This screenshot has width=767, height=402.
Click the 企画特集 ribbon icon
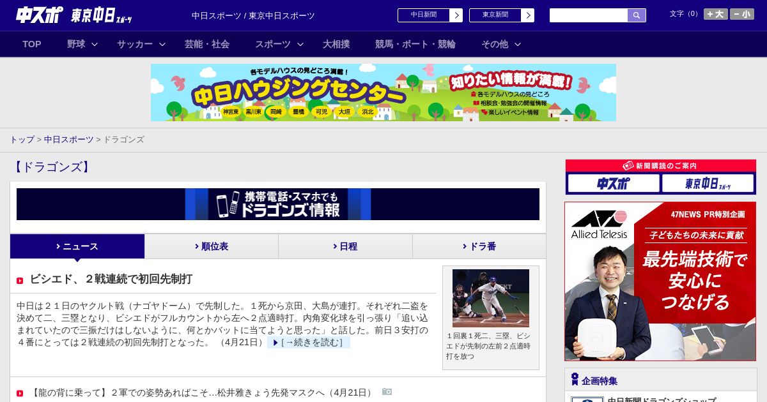[575, 379]
